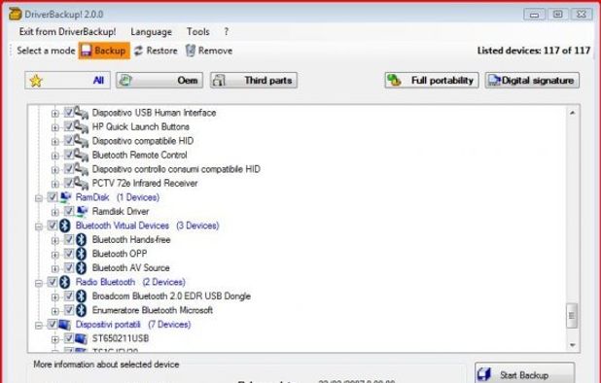601x383 pixels.
Task: Click the Full portability icon
Action: point(394,80)
